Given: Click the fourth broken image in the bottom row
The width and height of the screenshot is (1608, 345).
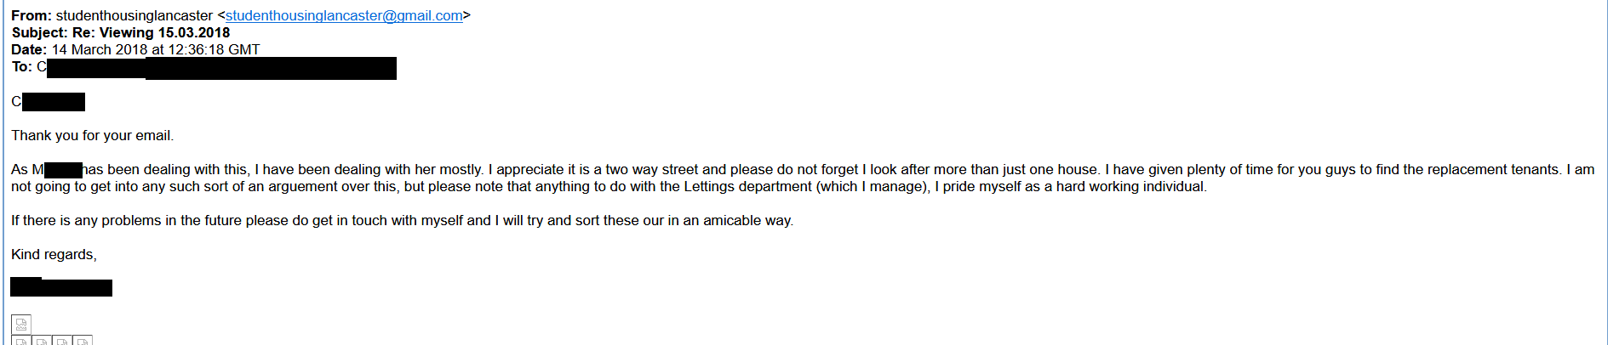Looking at the screenshot, I should [x=83, y=341].
